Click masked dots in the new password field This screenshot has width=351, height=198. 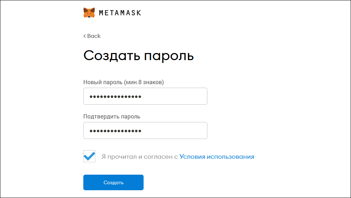click(x=116, y=97)
